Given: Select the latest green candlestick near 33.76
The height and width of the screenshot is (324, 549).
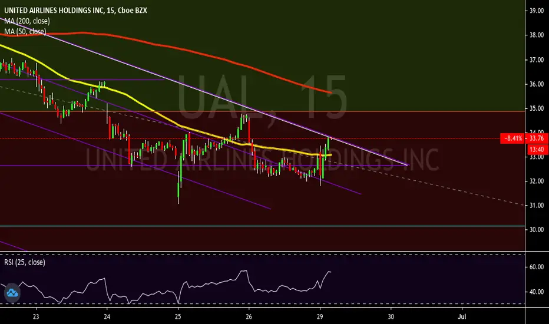Looking at the screenshot, I should coord(329,144).
